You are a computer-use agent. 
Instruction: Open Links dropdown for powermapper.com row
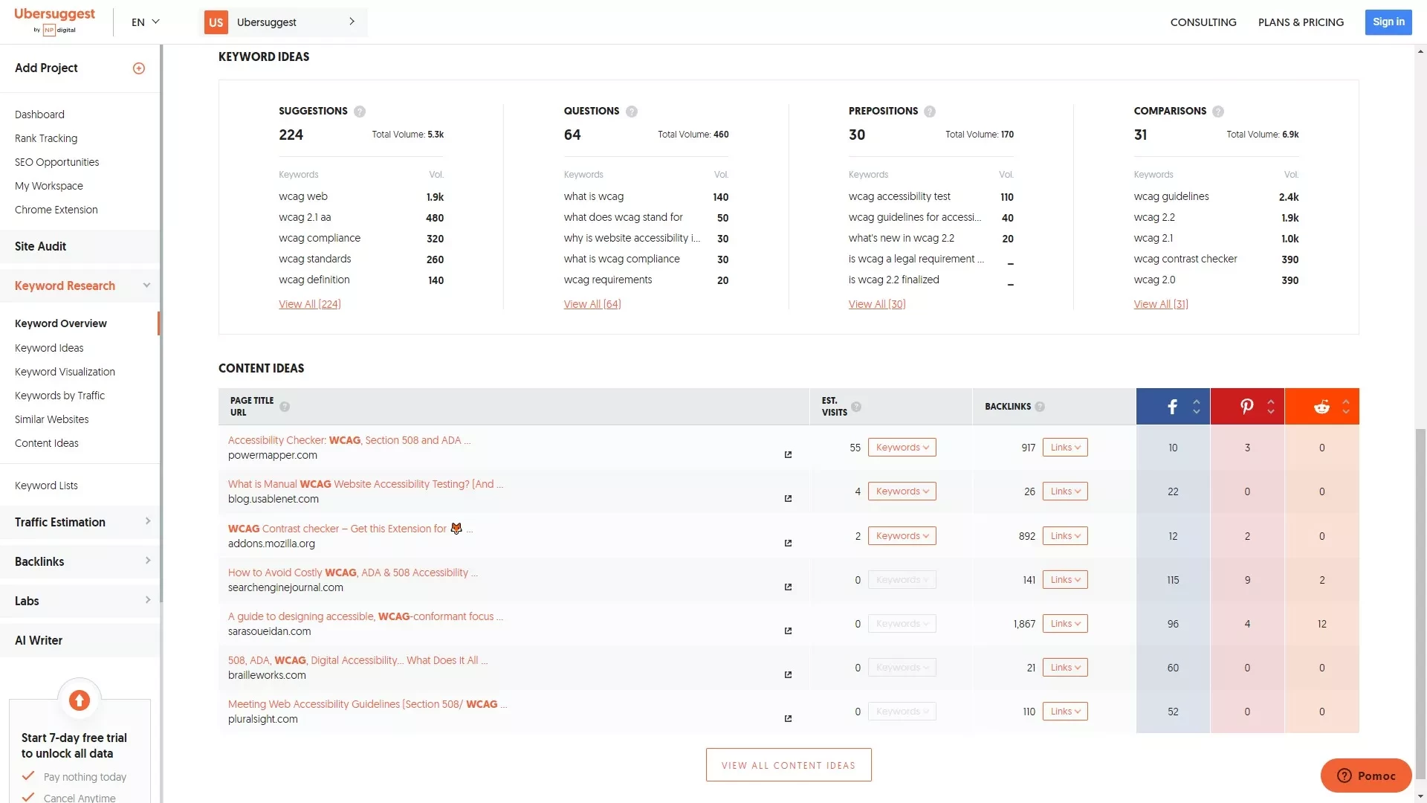pos(1065,448)
